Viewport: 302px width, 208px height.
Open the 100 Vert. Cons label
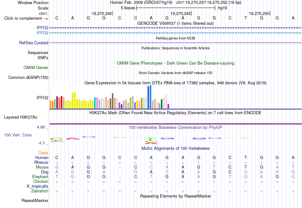(18, 135)
